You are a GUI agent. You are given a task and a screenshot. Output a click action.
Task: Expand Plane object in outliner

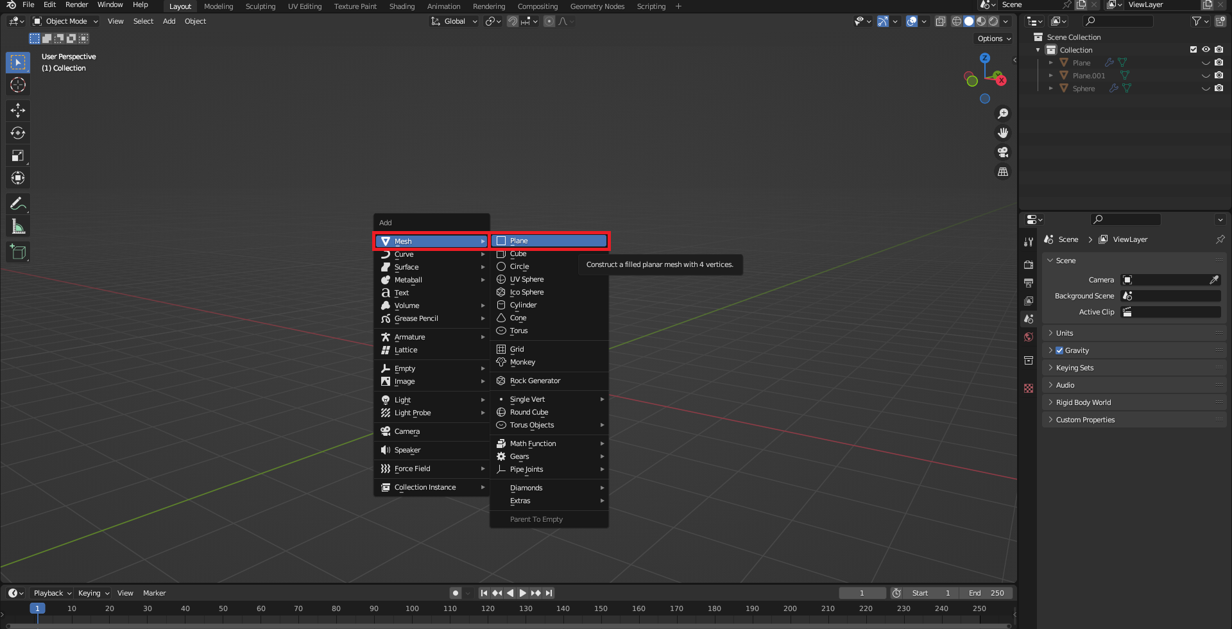[1050, 62]
